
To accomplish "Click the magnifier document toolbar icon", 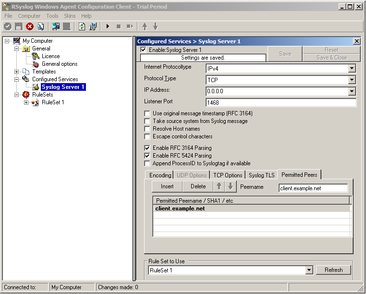I will click(41, 26).
